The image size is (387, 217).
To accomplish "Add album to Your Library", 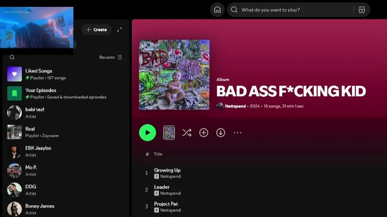I will pos(204,133).
